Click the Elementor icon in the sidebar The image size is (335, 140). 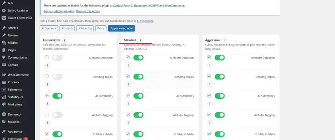click(4, 115)
